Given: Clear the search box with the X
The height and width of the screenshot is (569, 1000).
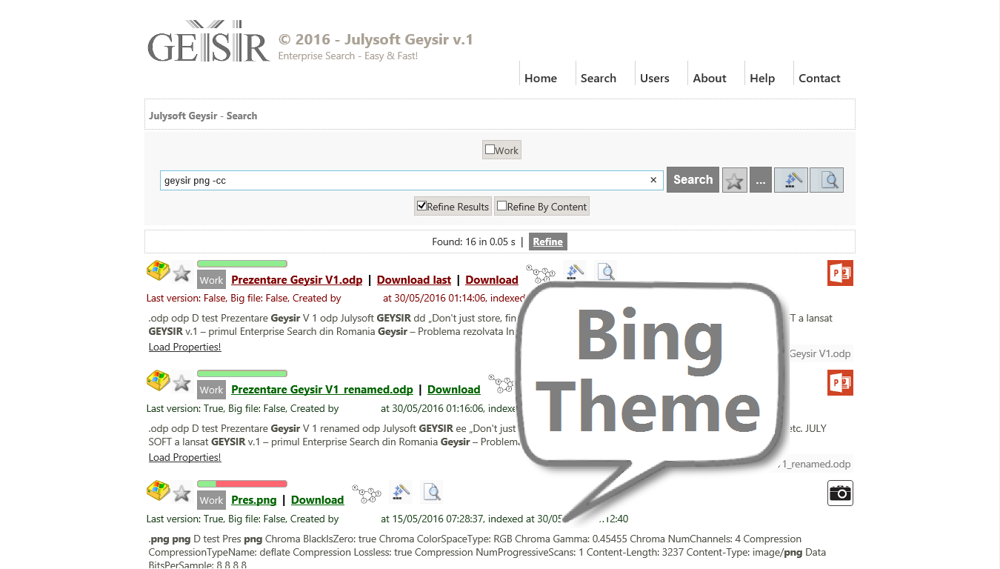Looking at the screenshot, I should coord(653,180).
